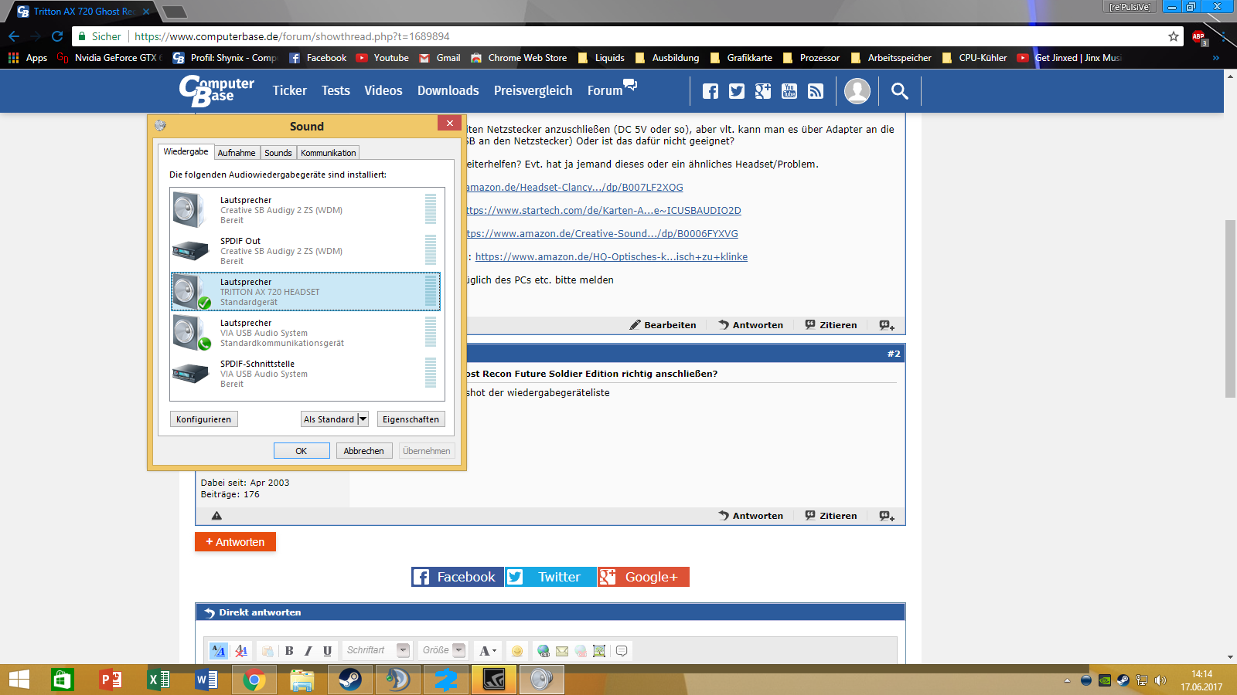Open the text color A dropdown
Image resolution: width=1237 pixels, height=695 pixels.
pos(487,651)
